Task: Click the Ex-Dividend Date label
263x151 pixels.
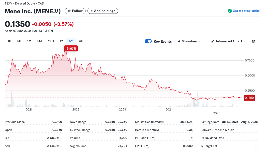Action: tap(212, 138)
